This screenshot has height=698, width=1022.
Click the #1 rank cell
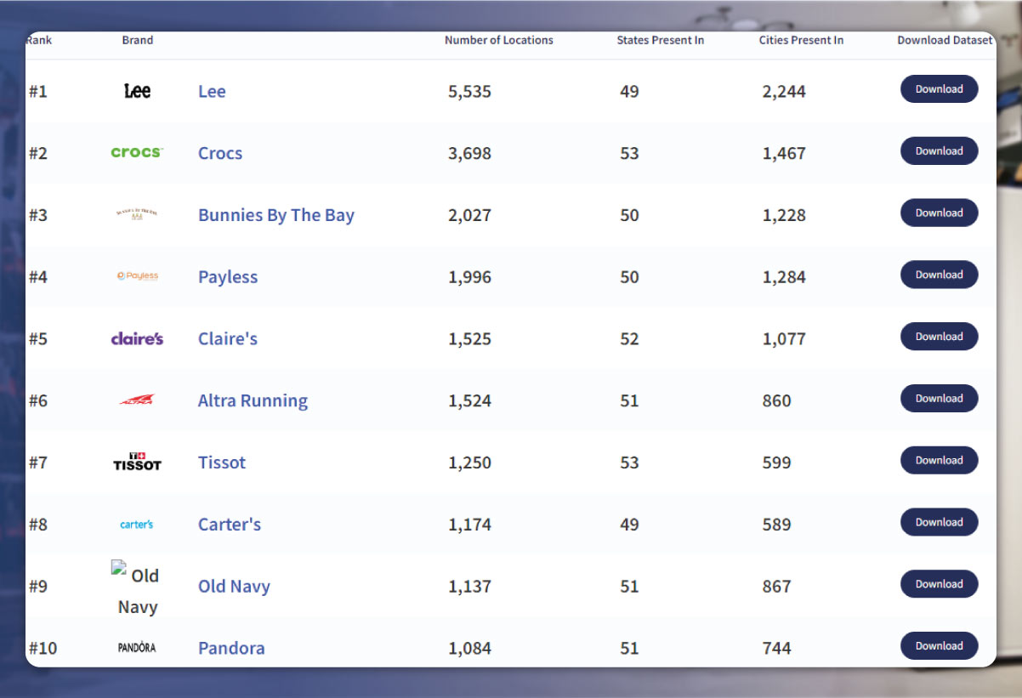point(38,91)
